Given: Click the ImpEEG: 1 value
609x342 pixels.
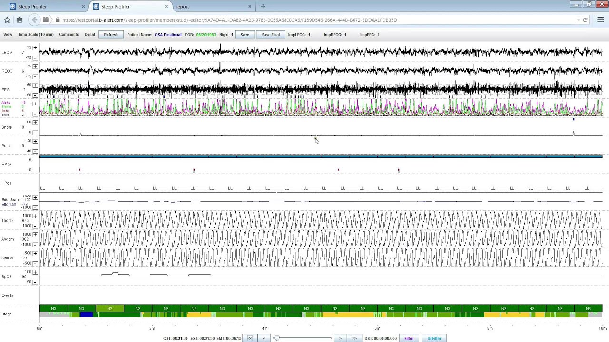Looking at the screenshot, I should (370, 35).
